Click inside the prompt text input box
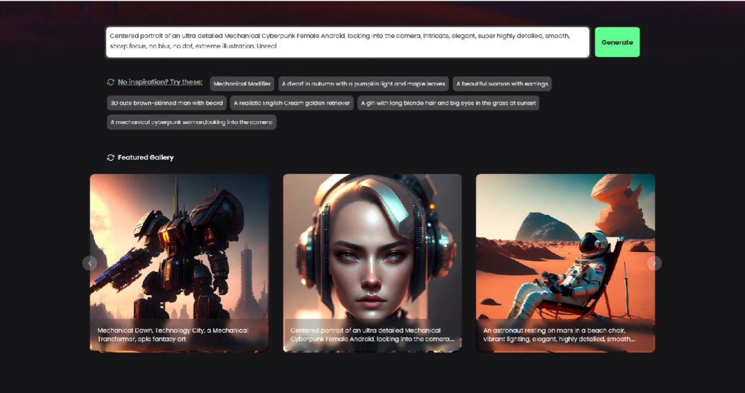The height and width of the screenshot is (393, 745). (347, 42)
